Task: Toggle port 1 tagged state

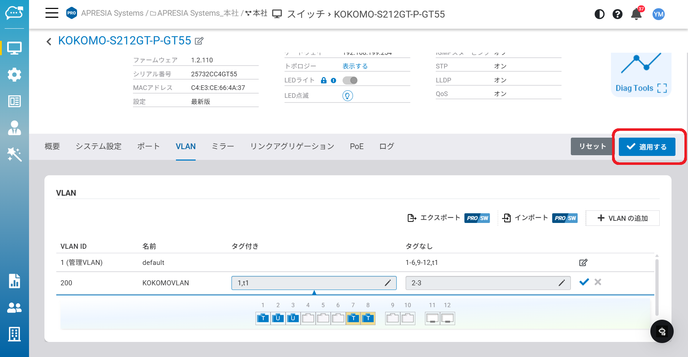Action: [x=263, y=318]
